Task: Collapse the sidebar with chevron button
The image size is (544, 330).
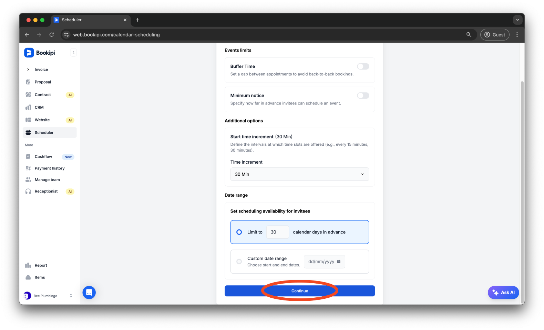Action: tap(73, 53)
